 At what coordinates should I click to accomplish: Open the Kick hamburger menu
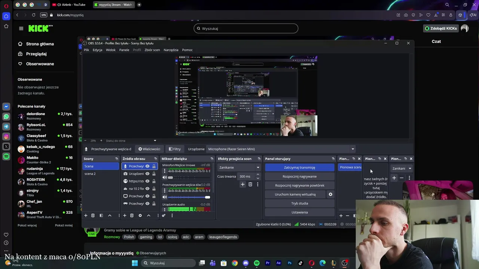point(21,28)
